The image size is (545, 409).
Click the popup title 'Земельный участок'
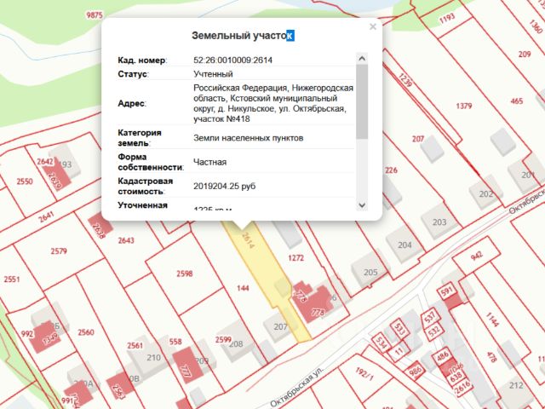243,36
